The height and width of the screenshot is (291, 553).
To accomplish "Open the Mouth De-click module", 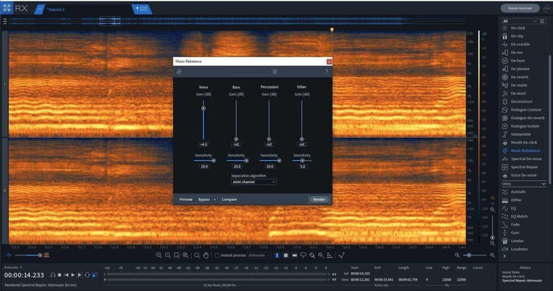I will click(x=523, y=143).
